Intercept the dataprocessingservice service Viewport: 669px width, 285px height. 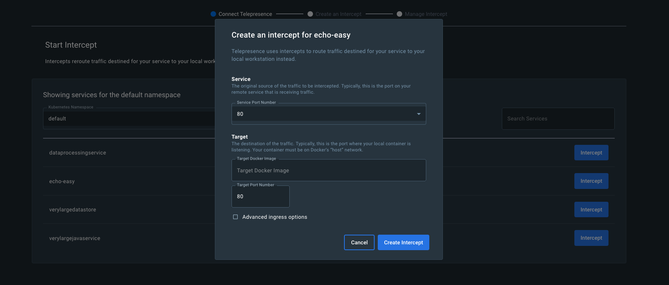click(x=591, y=153)
